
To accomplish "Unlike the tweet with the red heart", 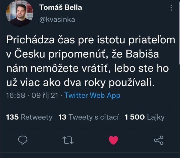I will pos(113,140).
